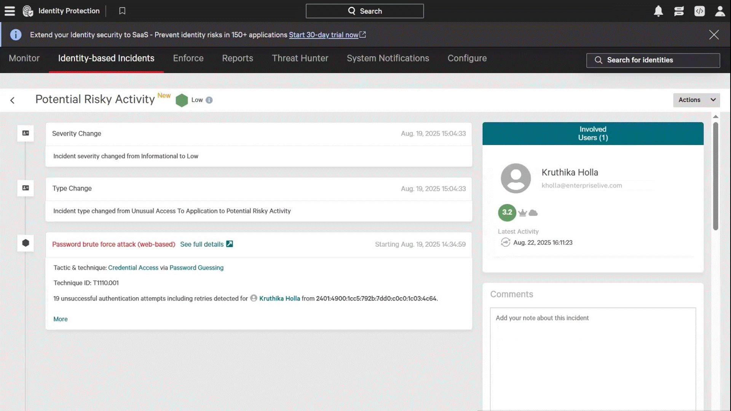The width and height of the screenshot is (731, 411).
Task: Dismiss the SaaS trial banner
Action: coord(714,35)
